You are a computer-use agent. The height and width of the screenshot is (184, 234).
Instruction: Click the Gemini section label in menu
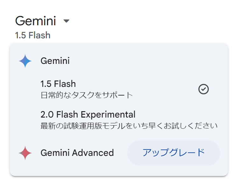point(55,61)
